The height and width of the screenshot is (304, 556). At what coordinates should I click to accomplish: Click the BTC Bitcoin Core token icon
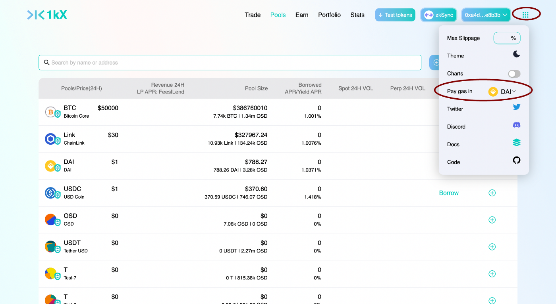coord(52,112)
